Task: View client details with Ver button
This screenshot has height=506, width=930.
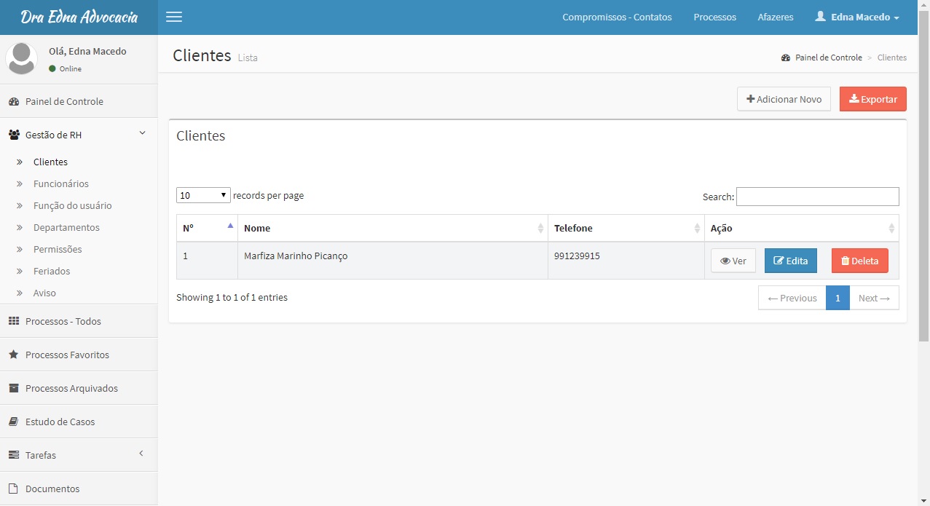Action: (x=733, y=261)
